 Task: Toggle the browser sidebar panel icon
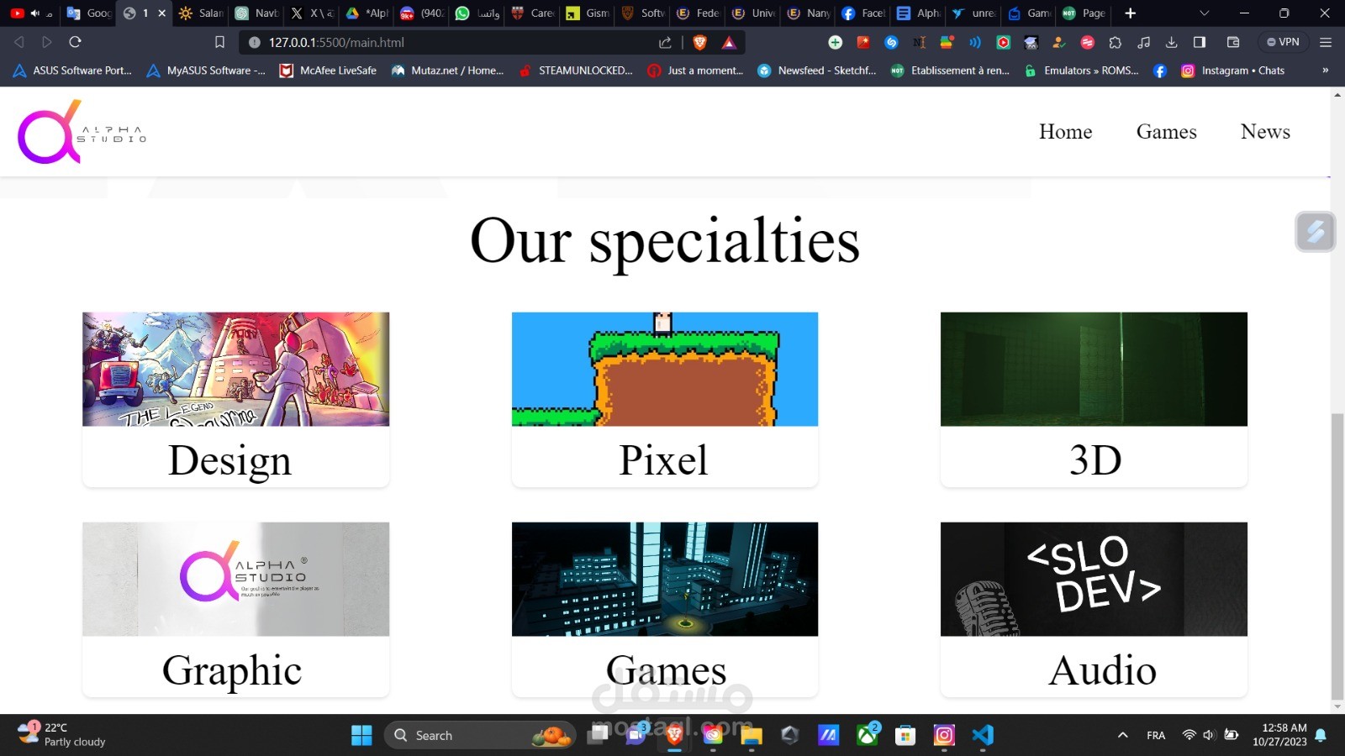click(x=1200, y=42)
